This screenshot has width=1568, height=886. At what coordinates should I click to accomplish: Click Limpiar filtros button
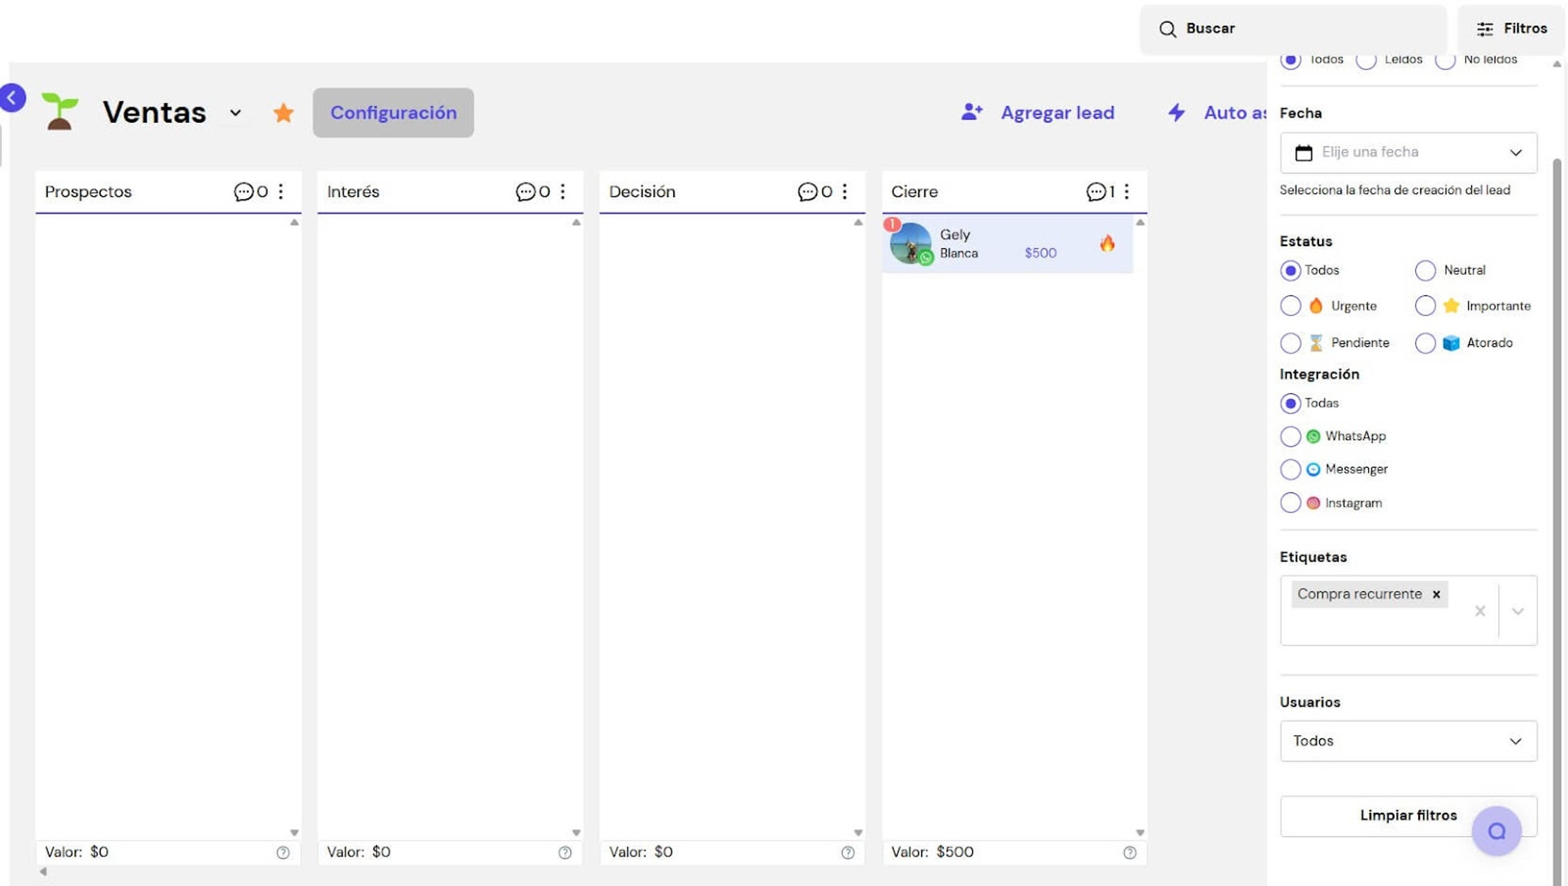click(1408, 816)
